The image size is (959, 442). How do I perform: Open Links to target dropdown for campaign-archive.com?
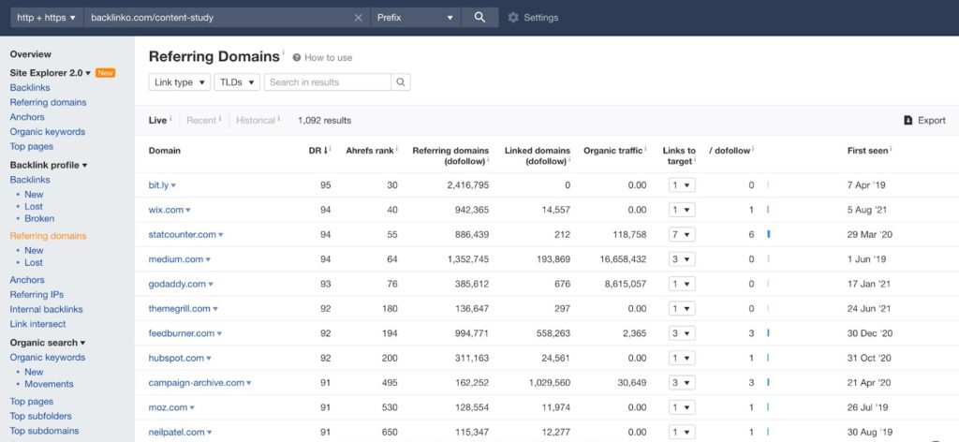point(682,383)
